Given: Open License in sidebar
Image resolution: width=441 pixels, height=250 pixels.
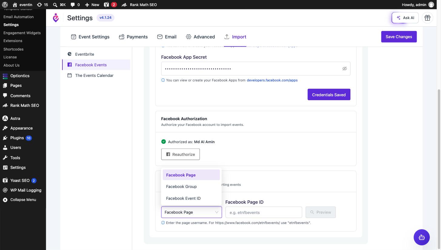Looking at the screenshot, I should pos(10,57).
